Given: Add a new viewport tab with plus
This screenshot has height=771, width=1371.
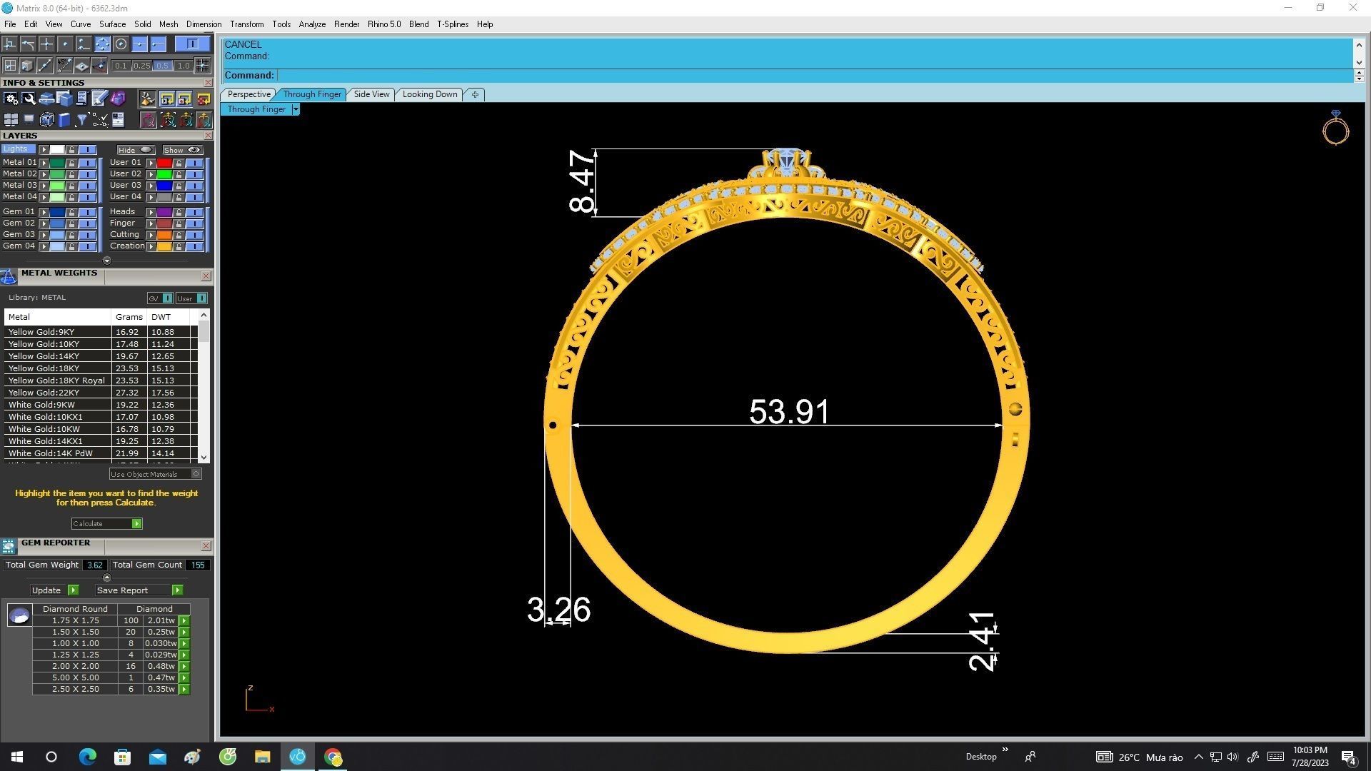Looking at the screenshot, I should [x=475, y=94].
